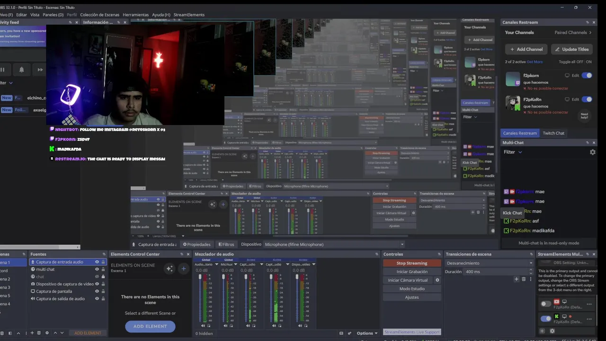Open Mic/Aux channel dropdown arrow

pyautogui.click(x=235, y=264)
